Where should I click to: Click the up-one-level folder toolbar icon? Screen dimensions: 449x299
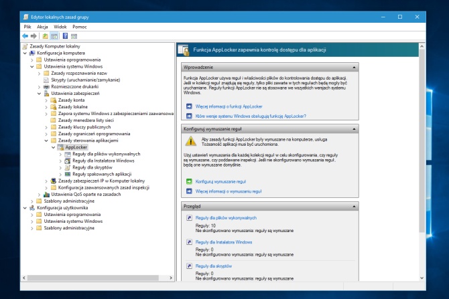click(x=45, y=35)
